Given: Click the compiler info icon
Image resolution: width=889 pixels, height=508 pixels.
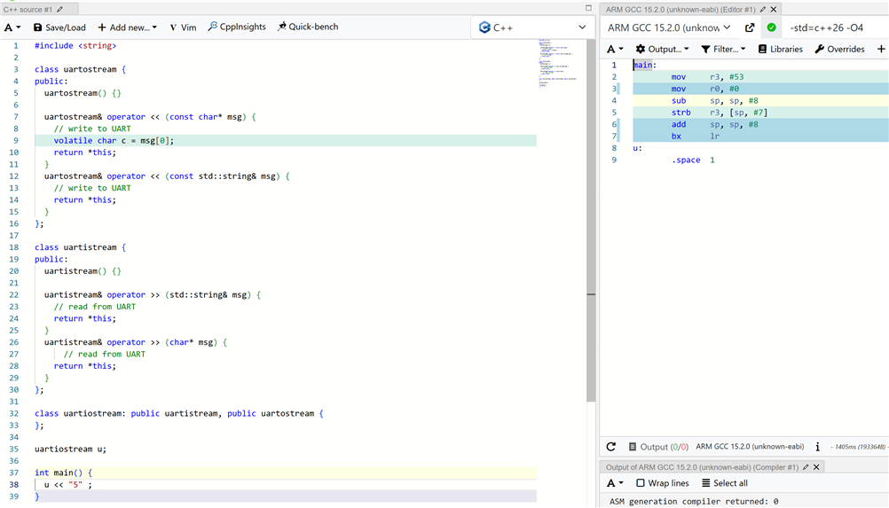Looking at the screenshot, I should 817,447.
